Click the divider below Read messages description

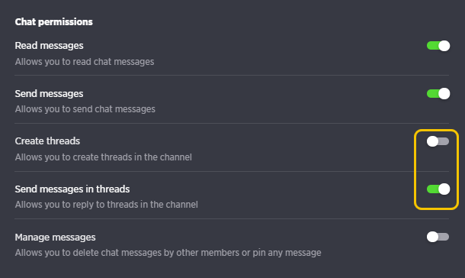click(x=232, y=76)
